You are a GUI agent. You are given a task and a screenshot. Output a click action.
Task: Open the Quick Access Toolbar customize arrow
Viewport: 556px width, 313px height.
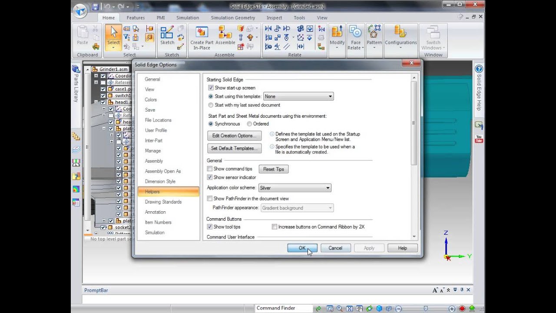(138, 7)
